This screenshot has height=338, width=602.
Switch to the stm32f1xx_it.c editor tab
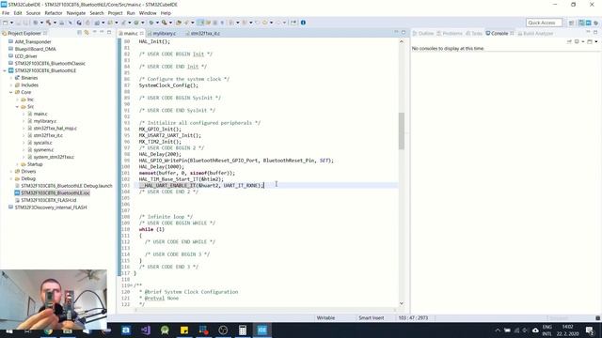point(205,34)
